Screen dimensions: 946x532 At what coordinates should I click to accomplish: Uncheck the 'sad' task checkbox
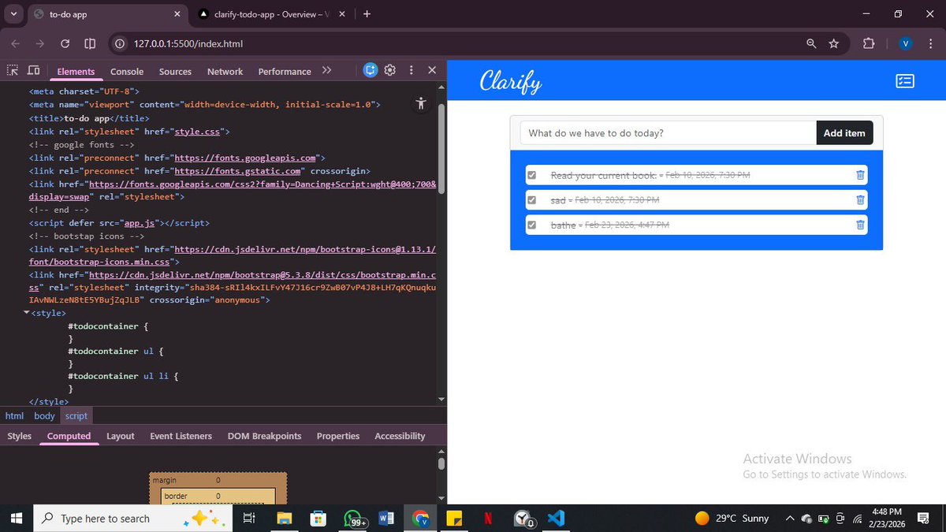[x=531, y=200]
